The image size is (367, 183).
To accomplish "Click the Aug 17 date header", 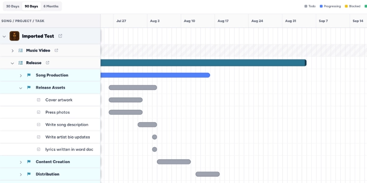I will [x=223, y=21].
